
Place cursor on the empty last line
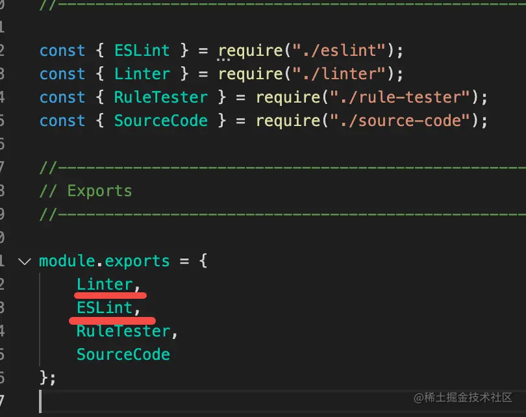coord(195,401)
